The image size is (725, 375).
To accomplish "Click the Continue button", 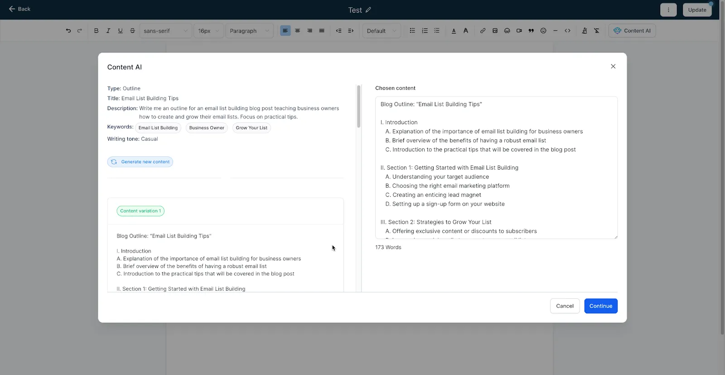I will point(601,306).
